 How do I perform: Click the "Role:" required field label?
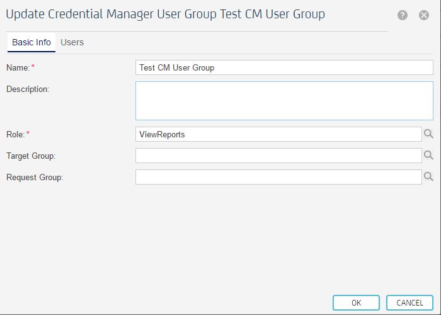pyautogui.click(x=16, y=134)
